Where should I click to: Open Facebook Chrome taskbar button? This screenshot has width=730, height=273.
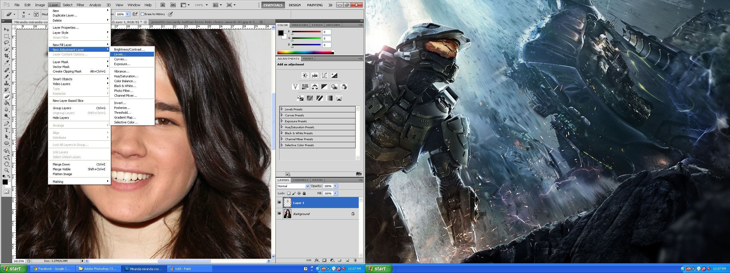click(54, 269)
